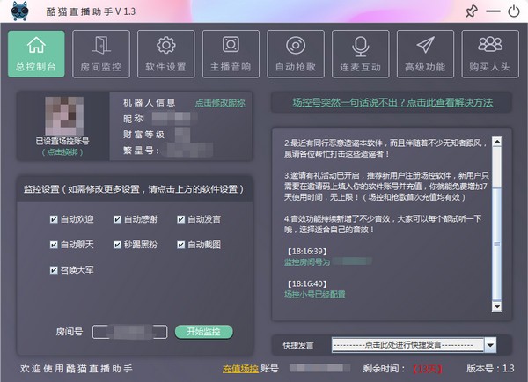The image size is (528, 382).
Task: Toggle 自动感谢 checkbox
Action: [x=117, y=219]
